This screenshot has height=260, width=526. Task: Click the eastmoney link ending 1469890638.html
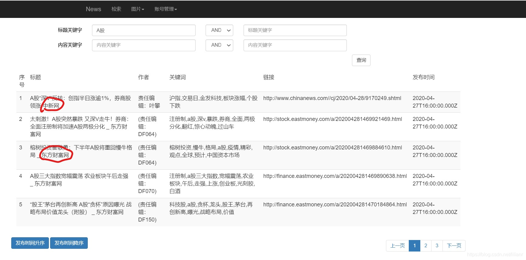335,176
